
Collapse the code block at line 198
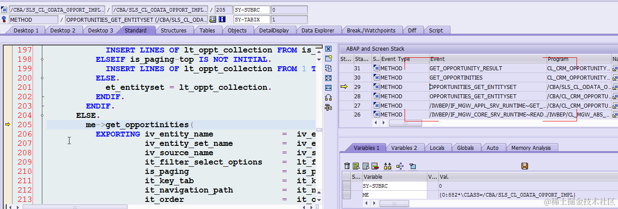point(42,59)
